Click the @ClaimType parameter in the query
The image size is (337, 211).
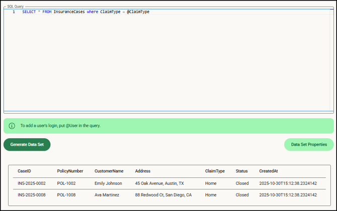pos(138,12)
